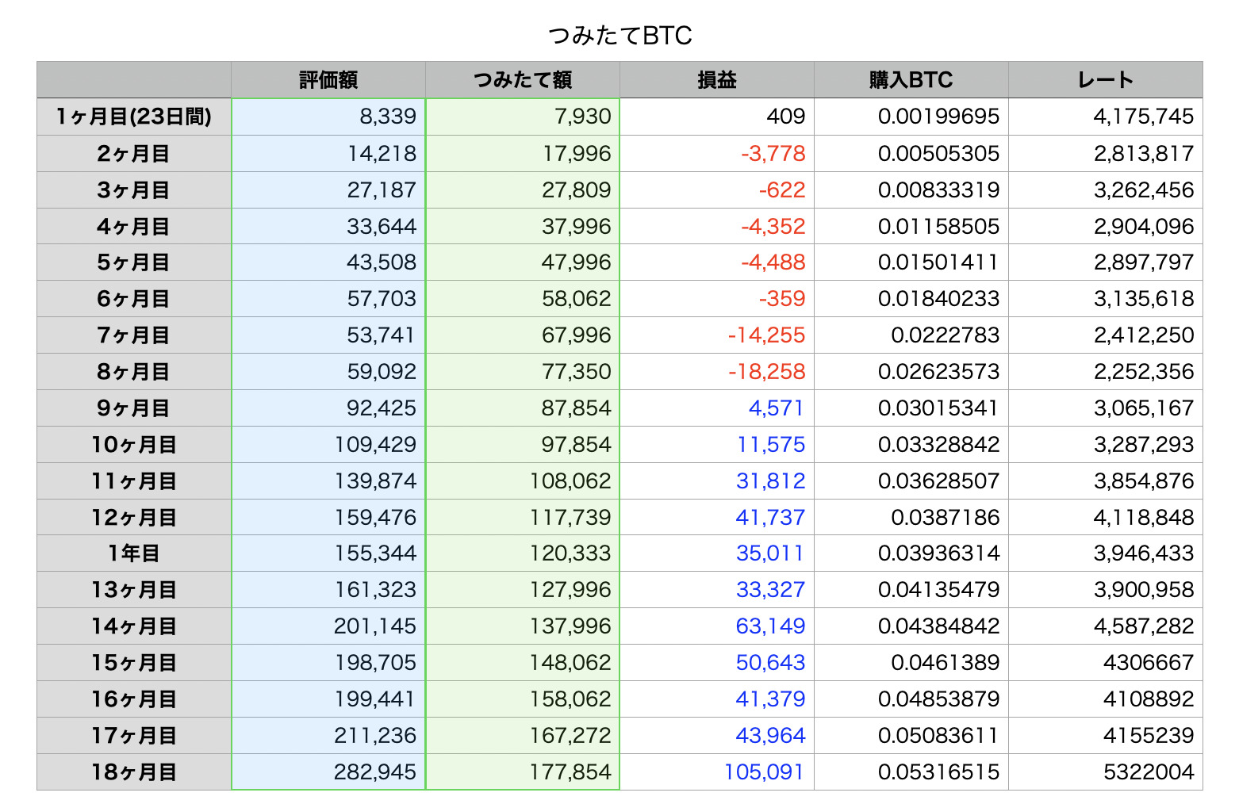Select the cell showing 0.01501411
The width and height of the screenshot is (1239, 804).
click(911, 262)
